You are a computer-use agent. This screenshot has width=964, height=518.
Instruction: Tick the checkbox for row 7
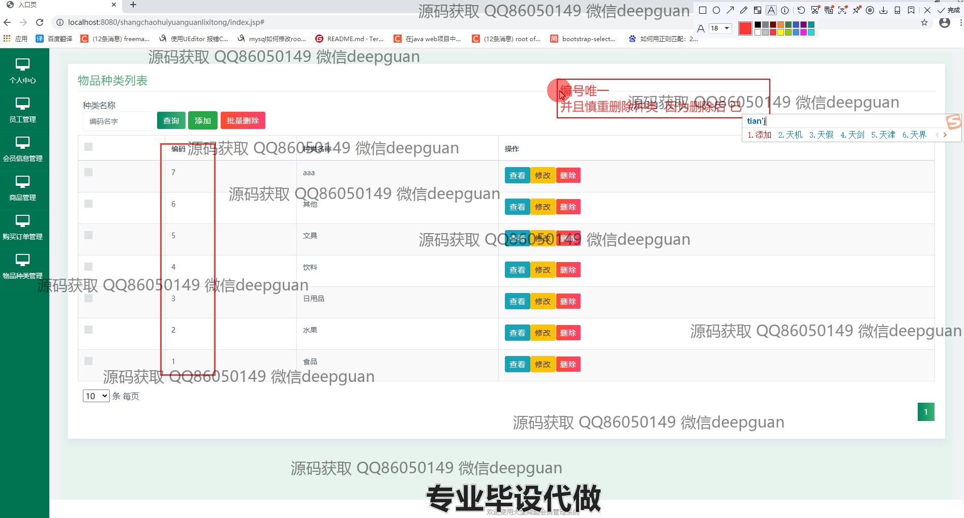click(88, 172)
